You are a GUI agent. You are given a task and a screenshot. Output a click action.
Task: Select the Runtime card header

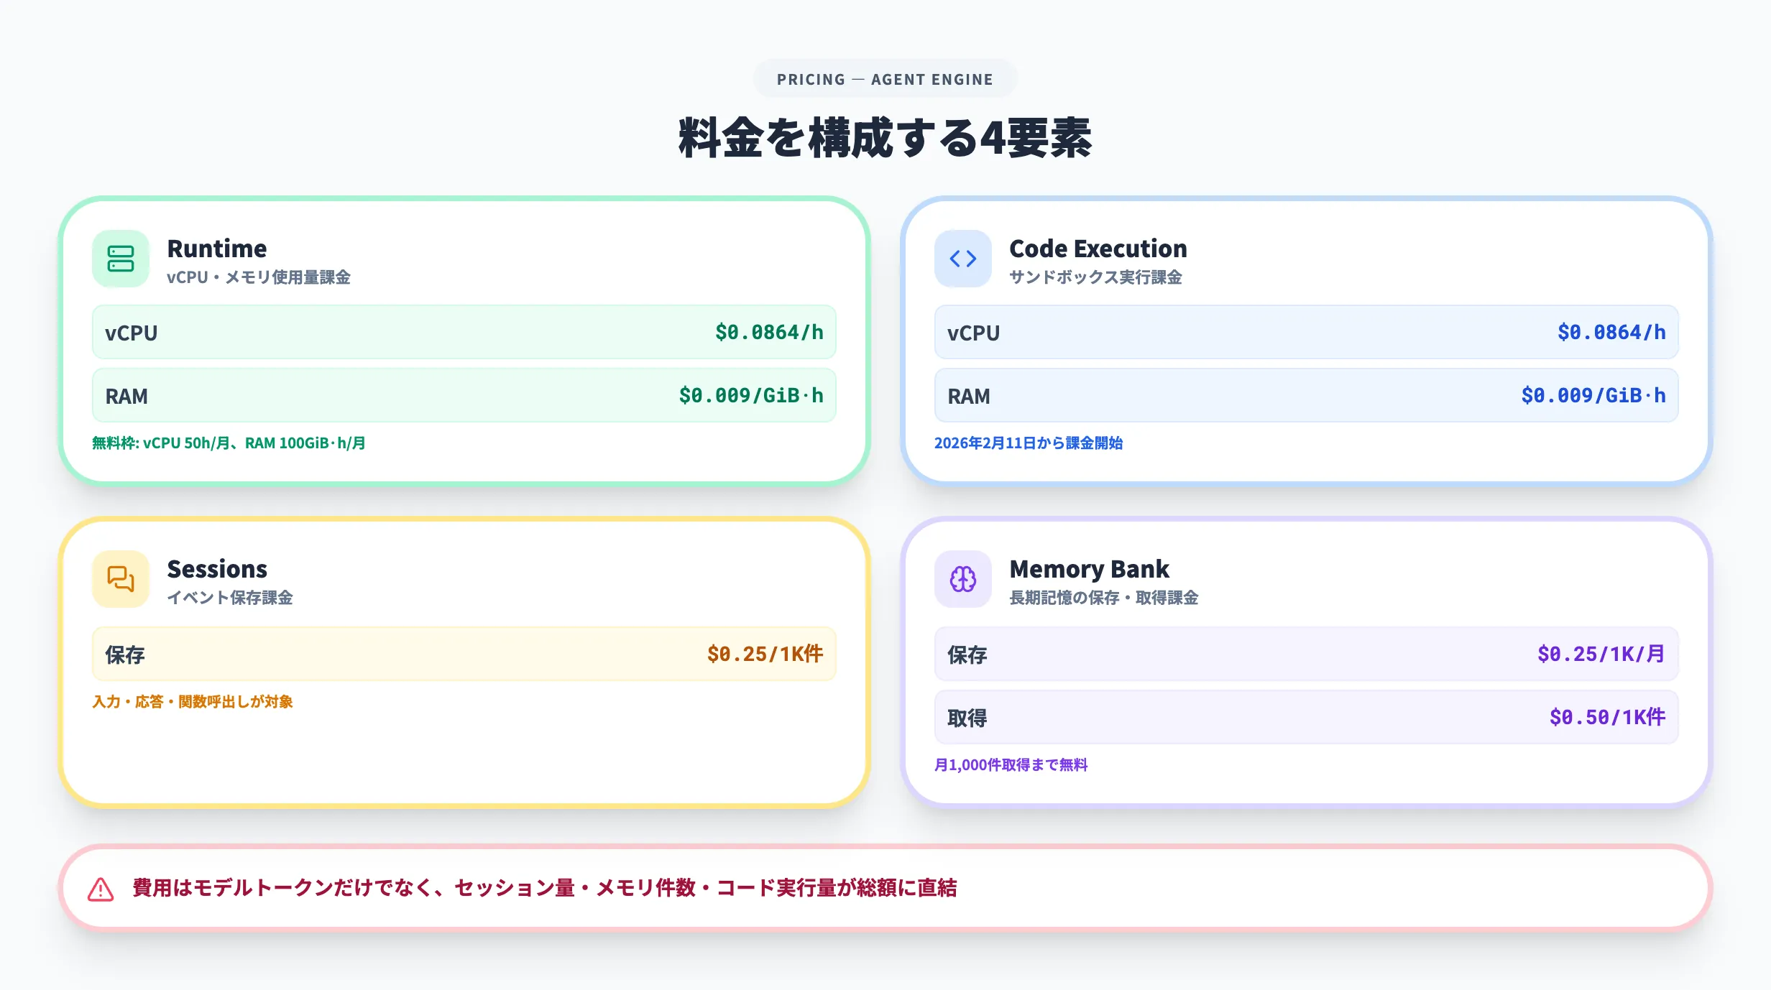pos(217,249)
